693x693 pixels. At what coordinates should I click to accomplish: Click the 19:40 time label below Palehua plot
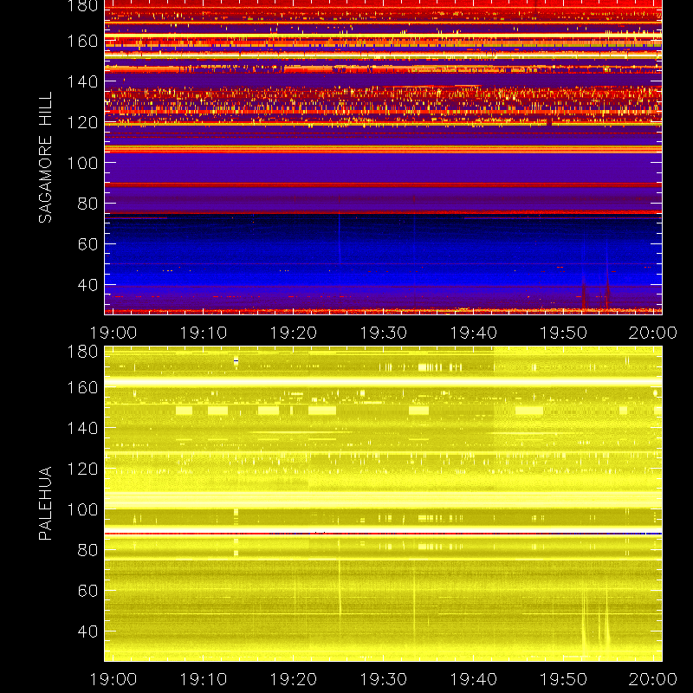click(x=473, y=679)
